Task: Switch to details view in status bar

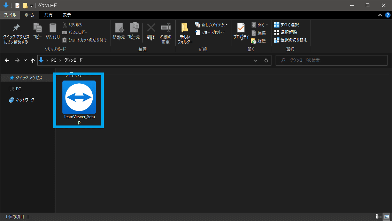Action: tap(379, 216)
